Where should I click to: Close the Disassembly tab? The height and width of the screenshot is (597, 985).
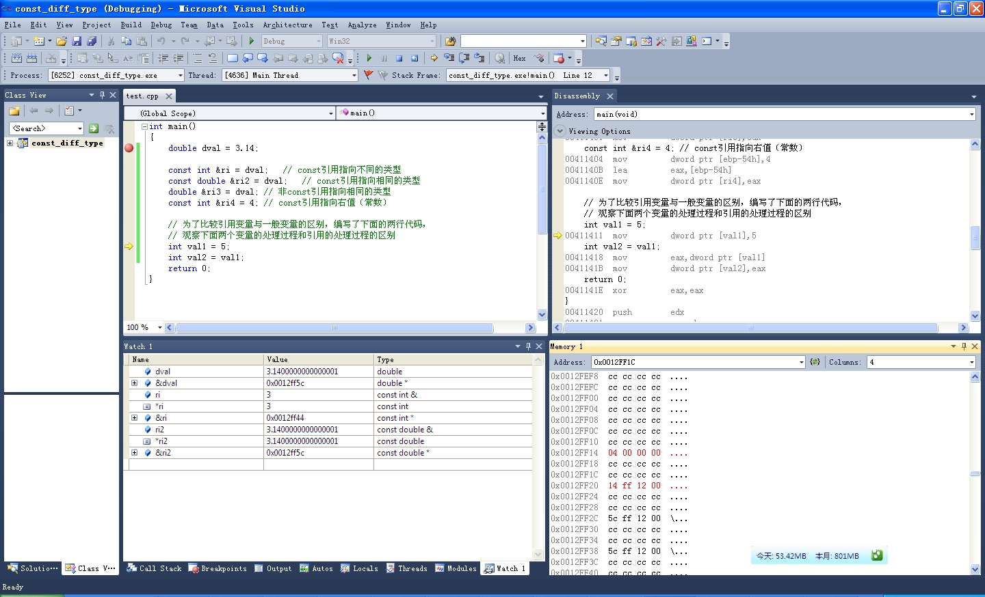click(610, 96)
